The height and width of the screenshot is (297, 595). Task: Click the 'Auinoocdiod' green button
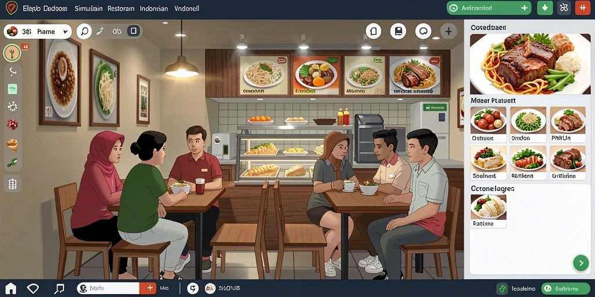click(489, 8)
